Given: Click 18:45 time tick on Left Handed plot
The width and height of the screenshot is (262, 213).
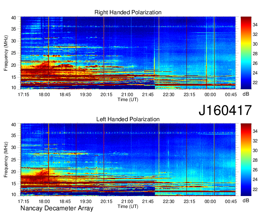Looking at the screenshot, I should tap(65, 201).
